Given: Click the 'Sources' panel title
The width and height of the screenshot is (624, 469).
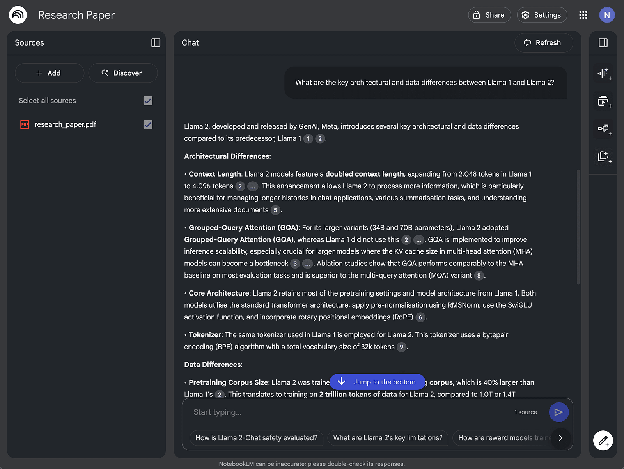Looking at the screenshot, I should pos(29,42).
